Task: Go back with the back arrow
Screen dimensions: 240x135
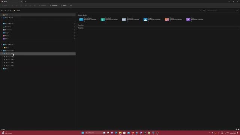Action: (2, 11)
